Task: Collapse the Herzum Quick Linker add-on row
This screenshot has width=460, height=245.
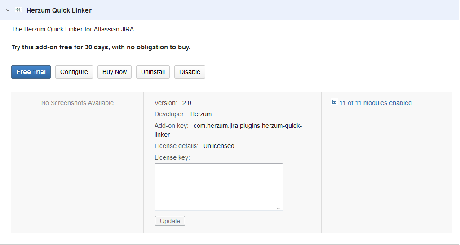Action: click(8, 10)
